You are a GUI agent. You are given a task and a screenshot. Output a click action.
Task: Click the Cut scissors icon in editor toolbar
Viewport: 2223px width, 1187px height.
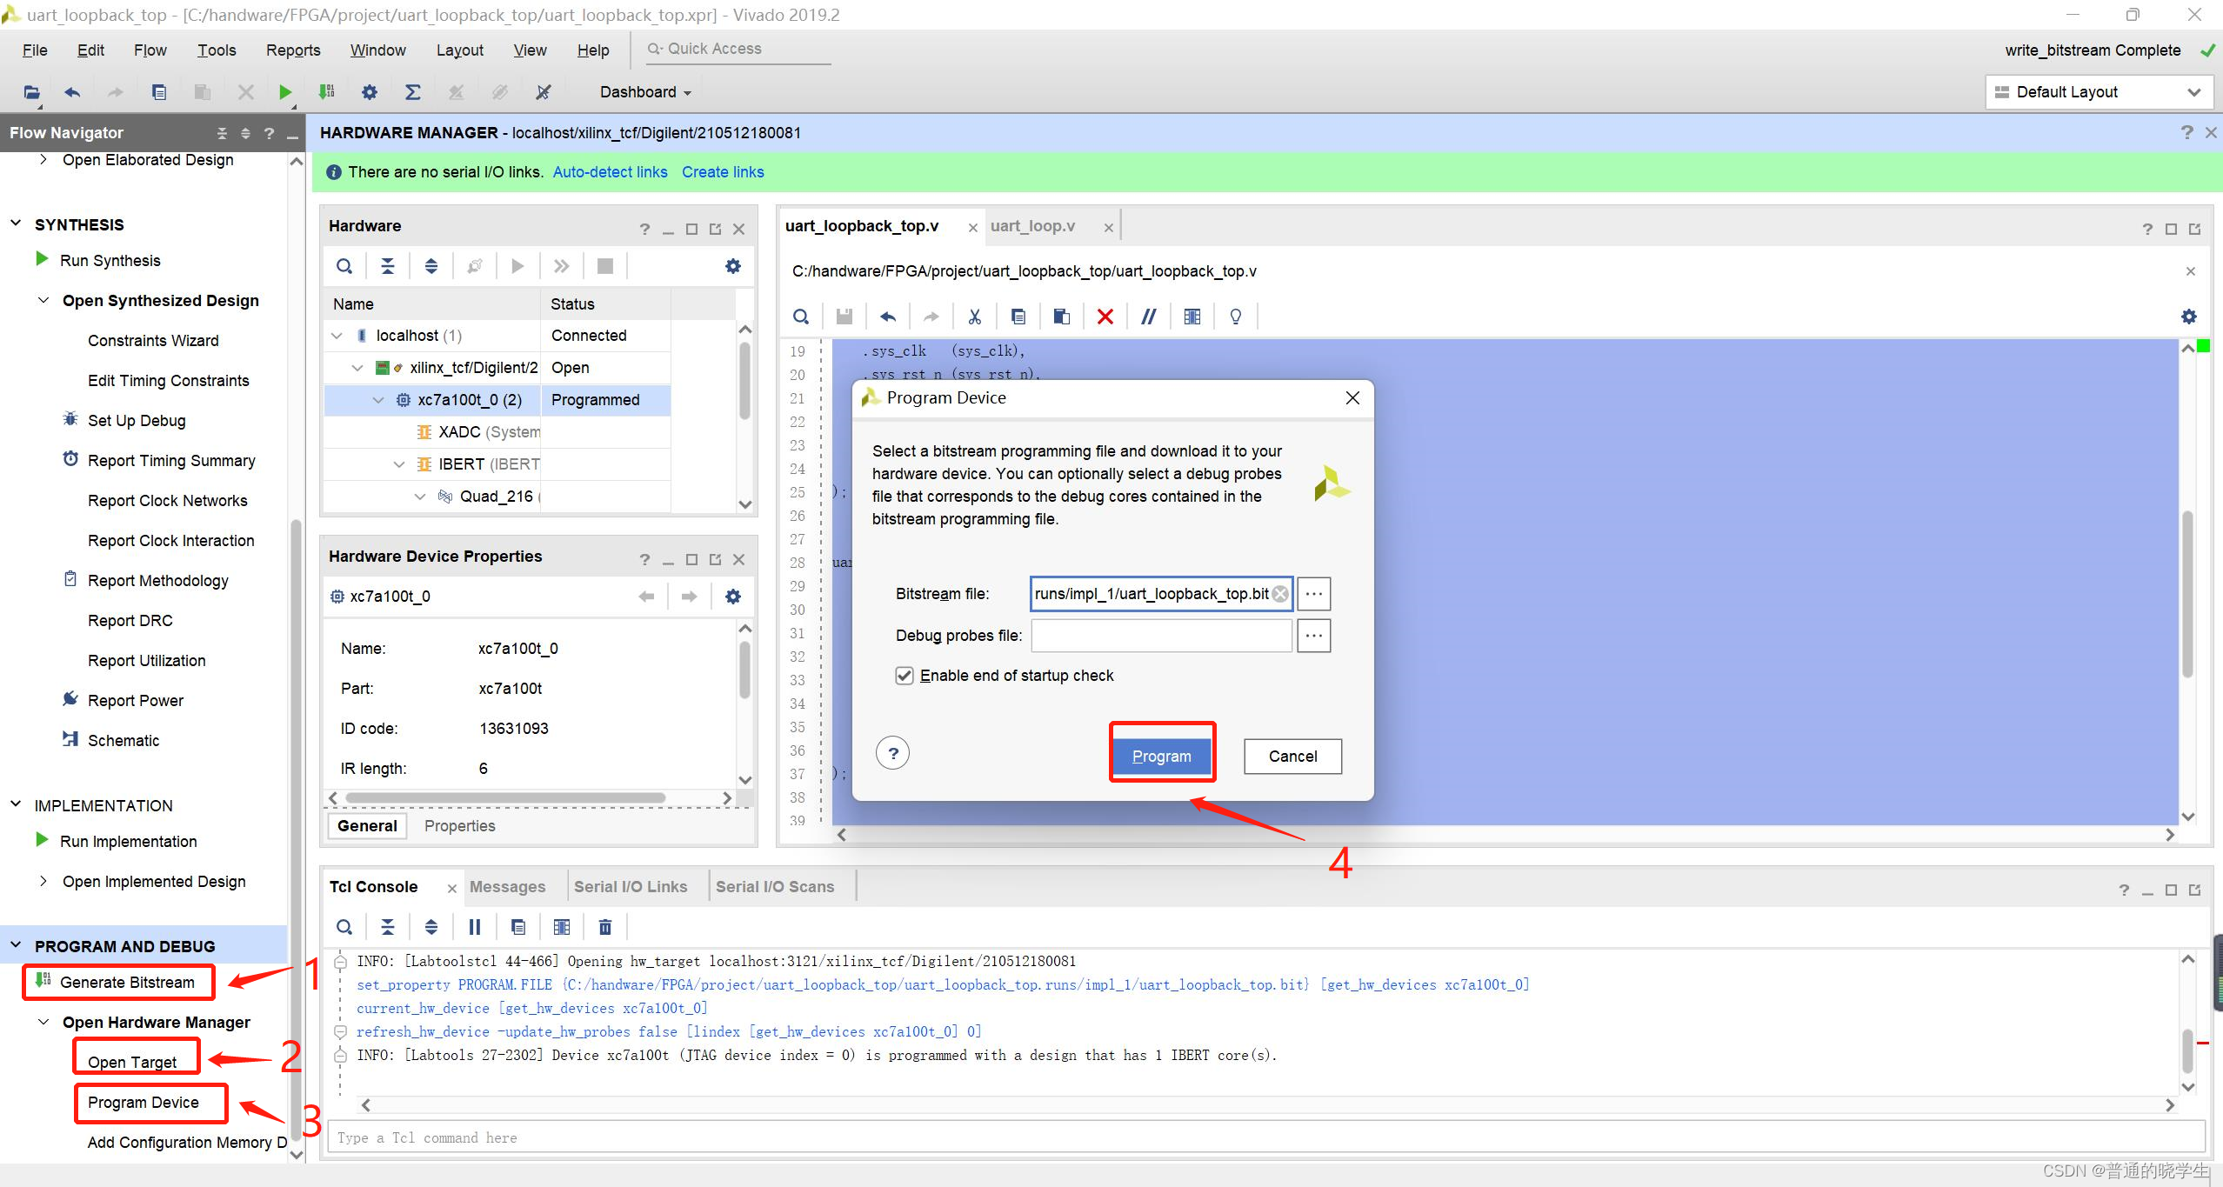click(975, 317)
